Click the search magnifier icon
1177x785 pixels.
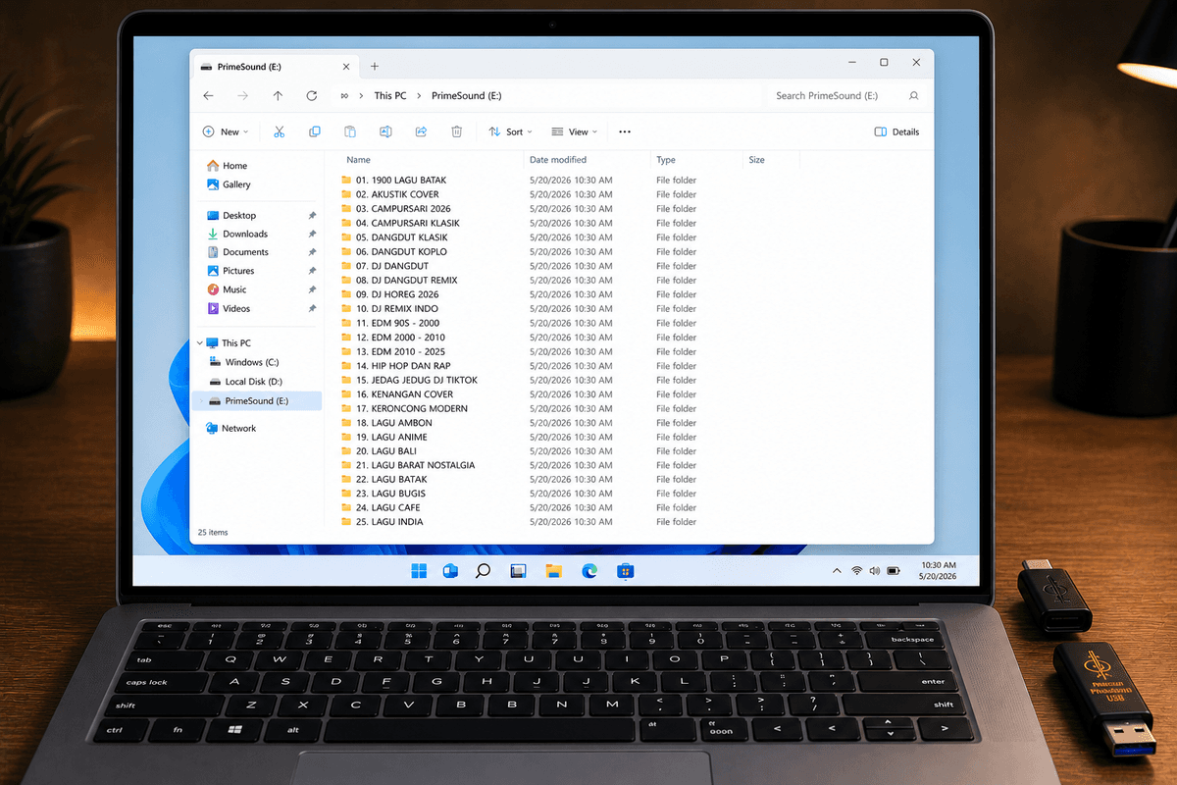click(914, 96)
